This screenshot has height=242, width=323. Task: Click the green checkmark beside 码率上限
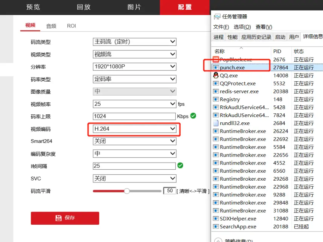193,116
